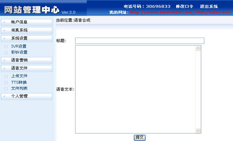233x141 pixels.
Task: Open the 文件列表 link
Action: pyautogui.click(x=19, y=88)
